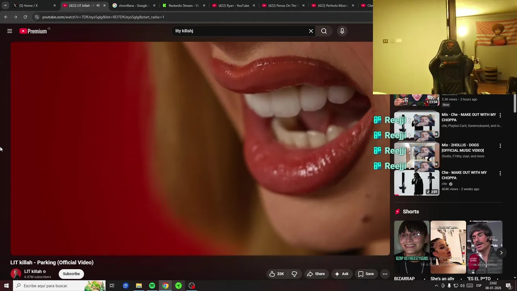Open Mix - 2HOLLIS - DOGS video
The height and width of the screenshot is (291, 517).
click(462, 148)
